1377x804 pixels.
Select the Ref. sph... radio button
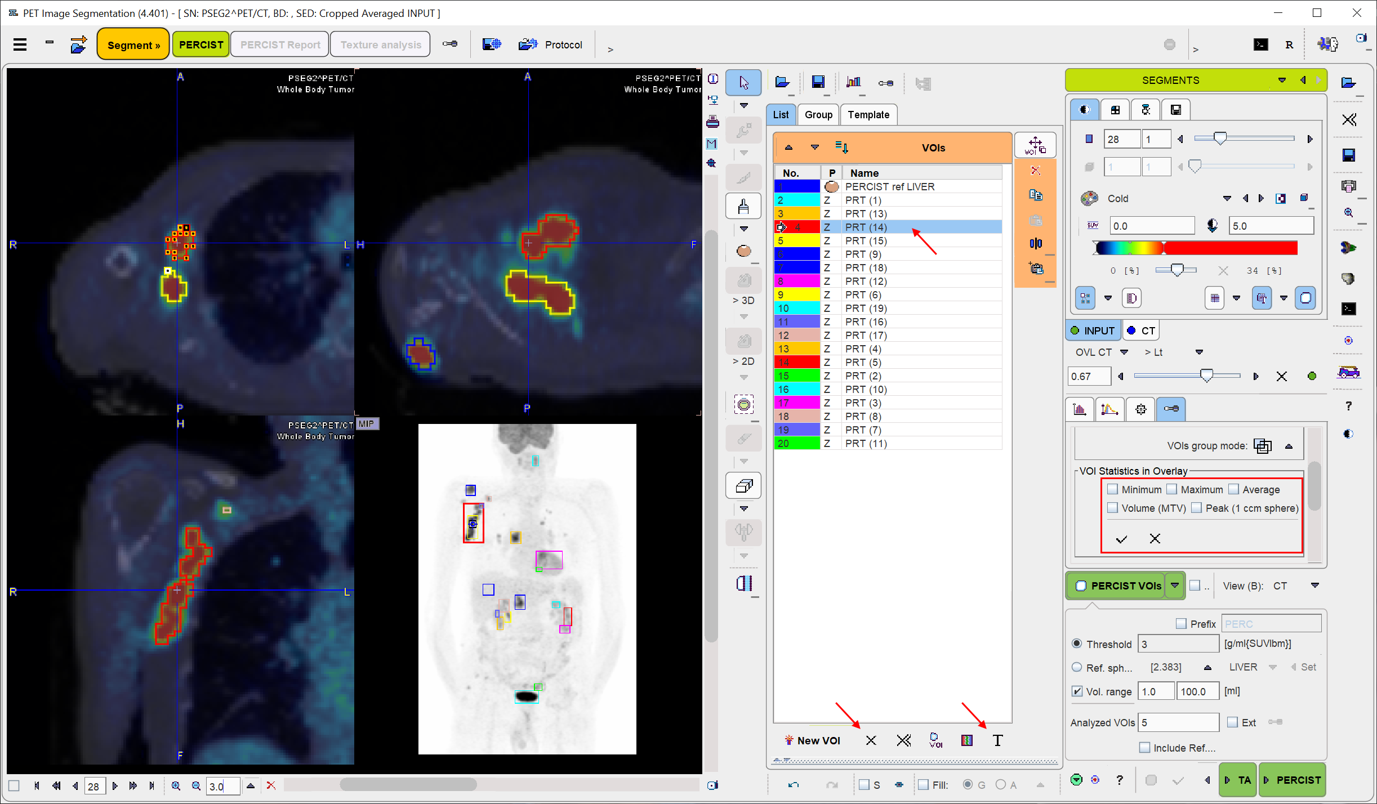coord(1077,667)
